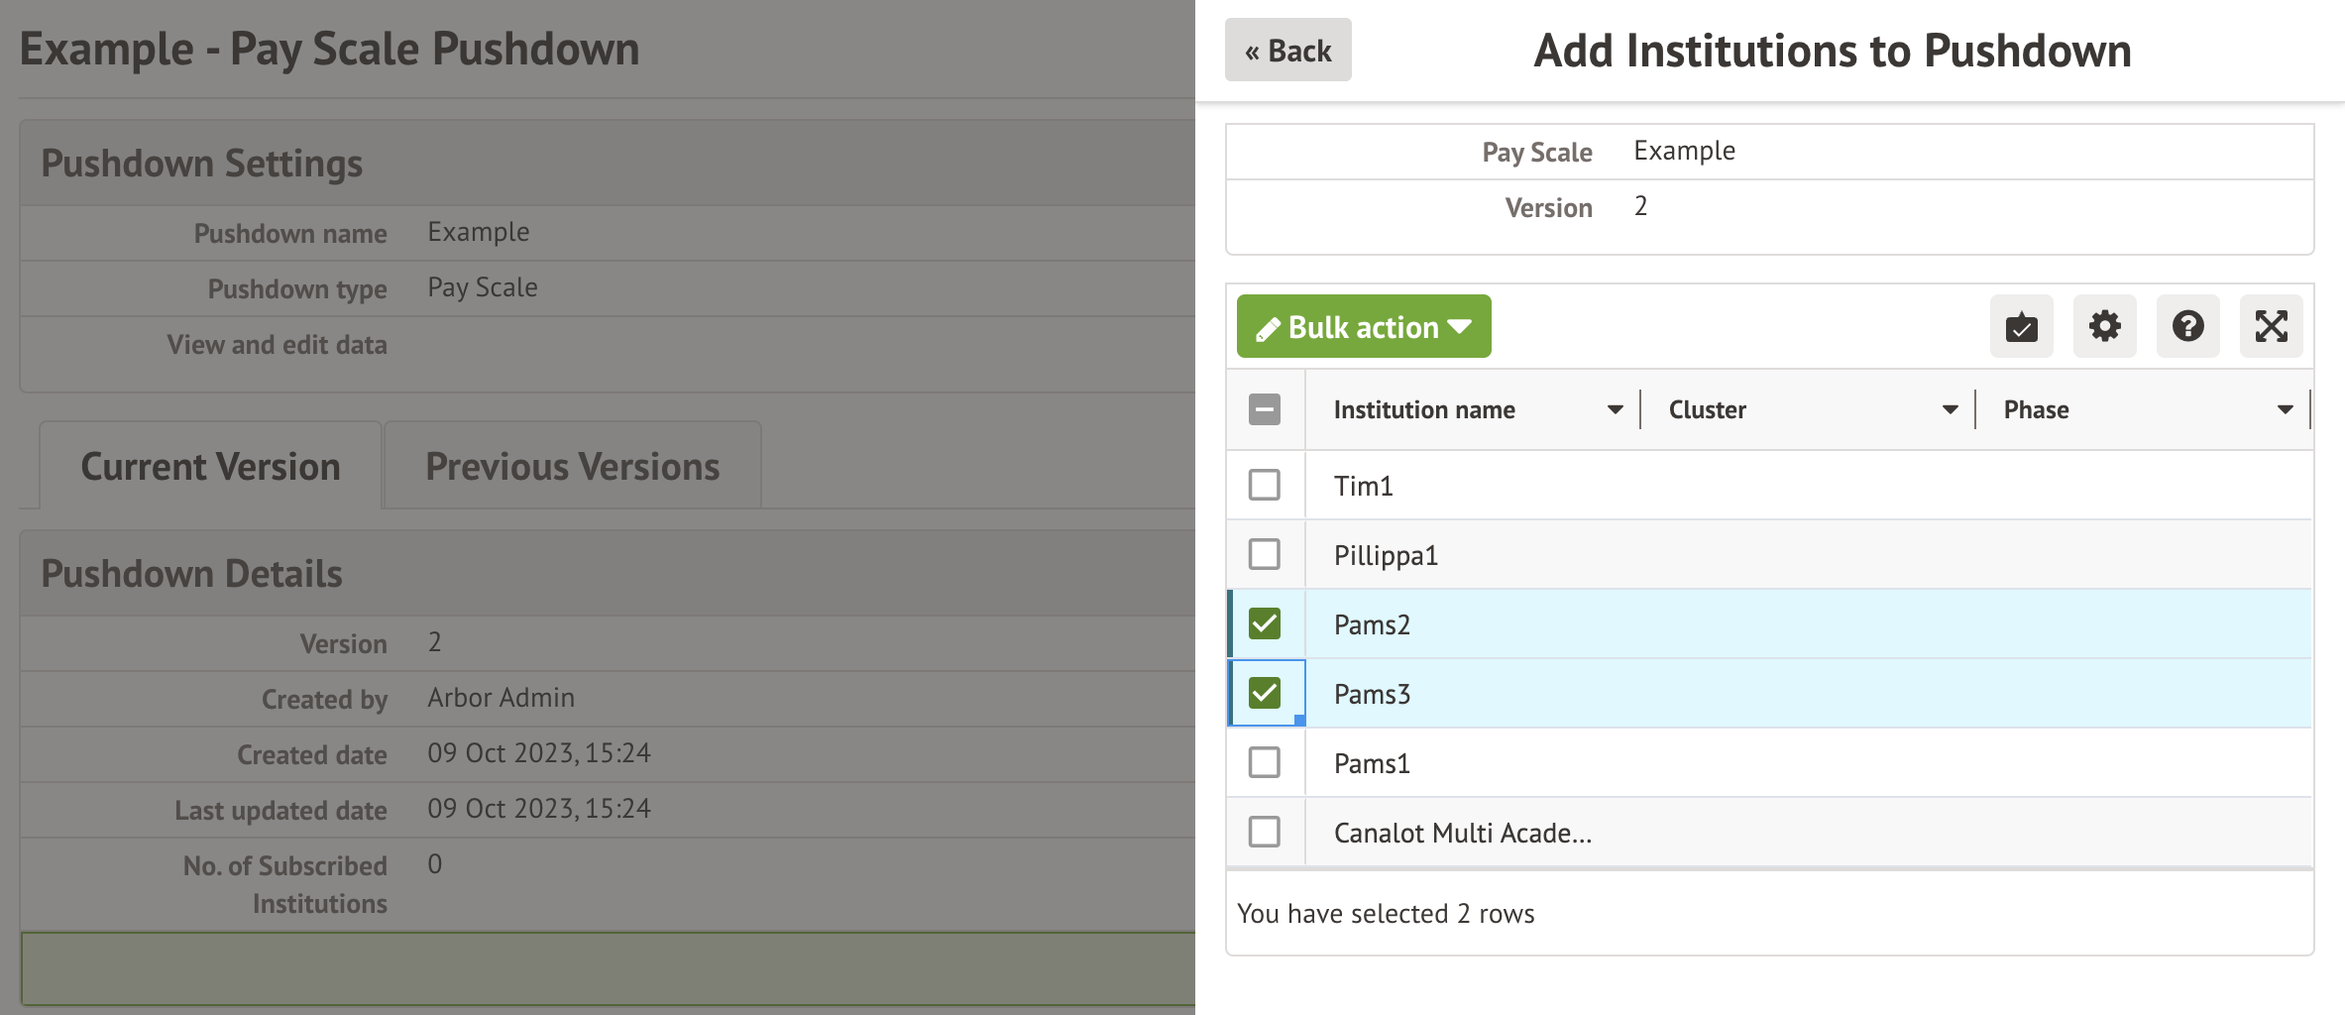Expand table to fullscreen icon

(x=2271, y=326)
